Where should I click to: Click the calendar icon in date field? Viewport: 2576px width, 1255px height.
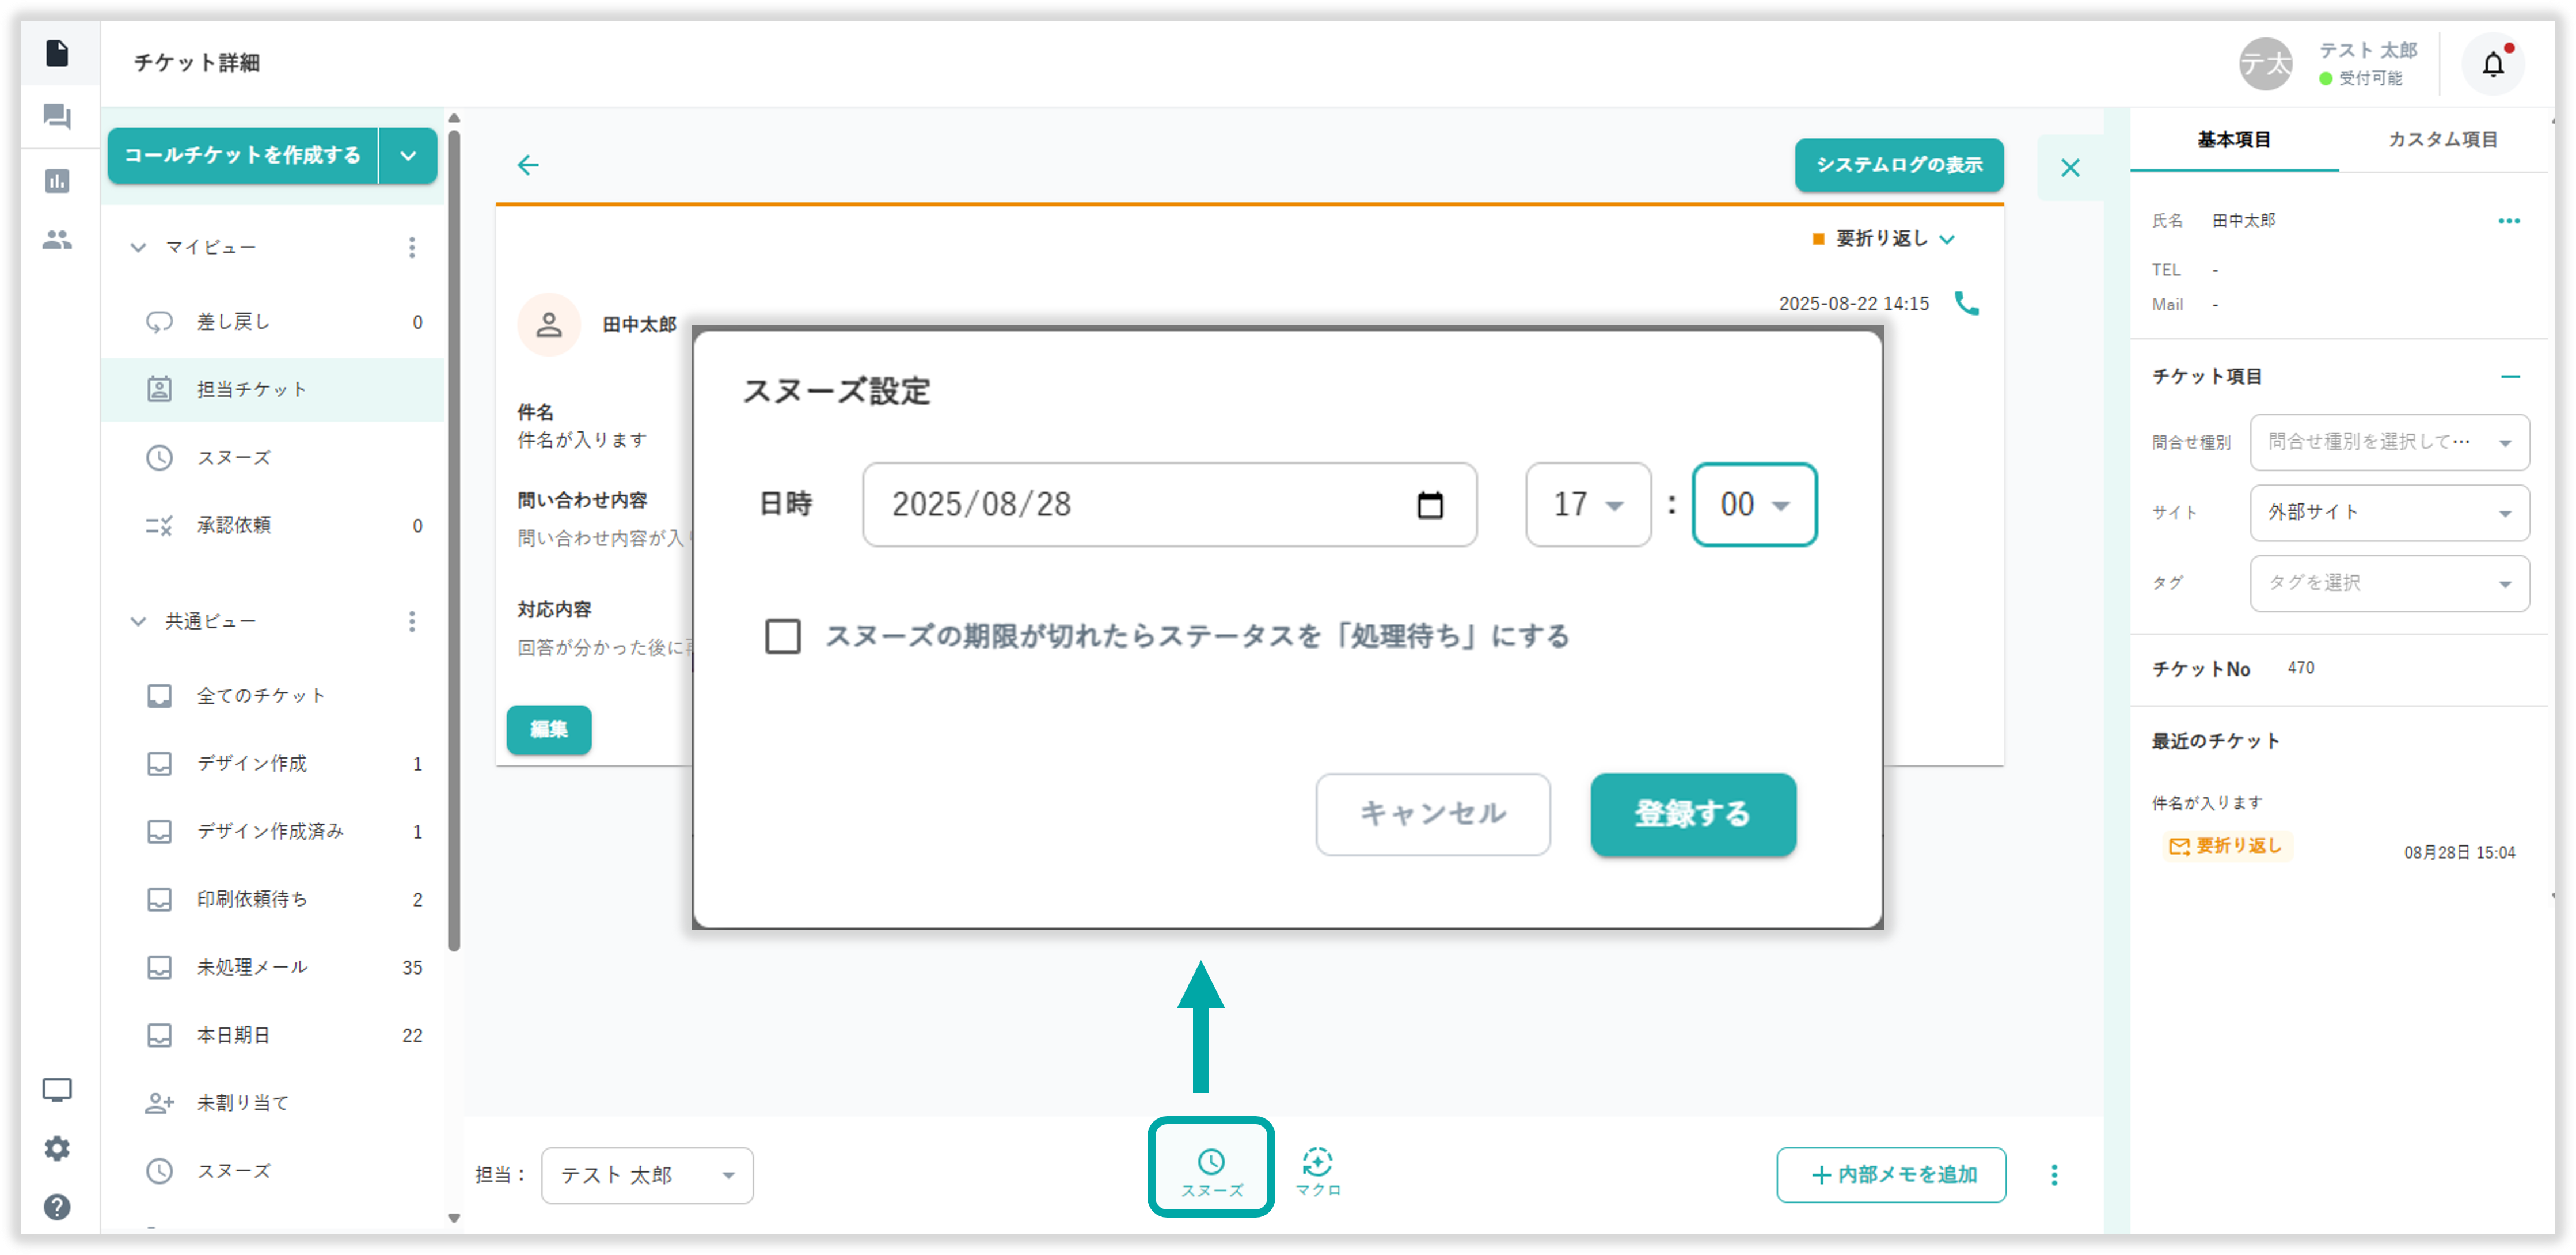pos(1430,505)
